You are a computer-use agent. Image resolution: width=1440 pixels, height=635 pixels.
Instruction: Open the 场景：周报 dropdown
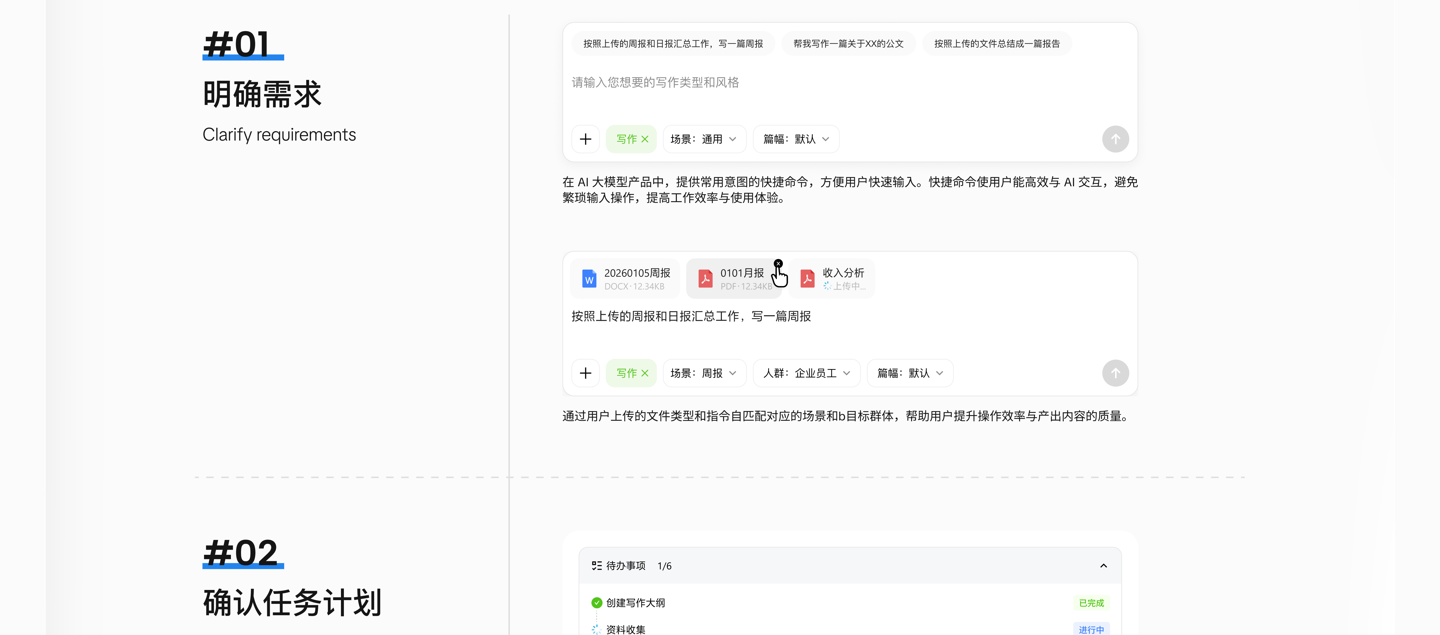click(x=704, y=373)
